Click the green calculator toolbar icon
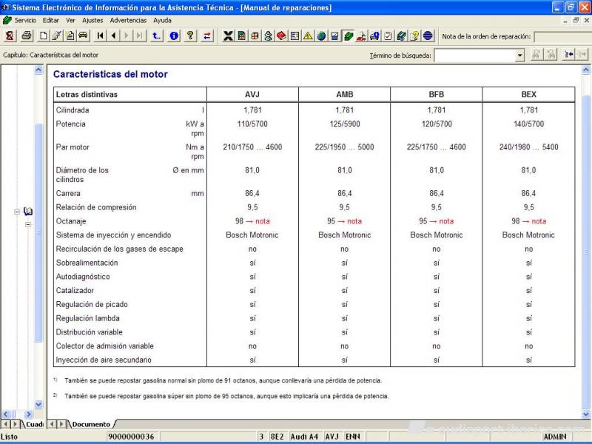This screenshot has height=444, width=592. tap(242, 36)
